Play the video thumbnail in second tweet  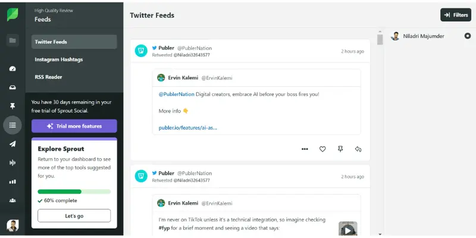click(x=348, y=229)
